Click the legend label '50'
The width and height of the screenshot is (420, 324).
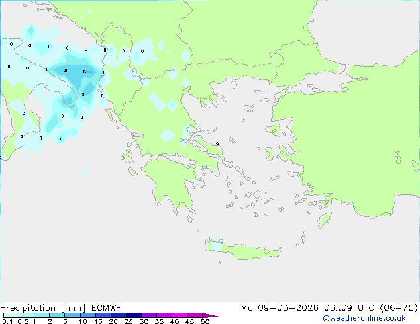point(205,321)
